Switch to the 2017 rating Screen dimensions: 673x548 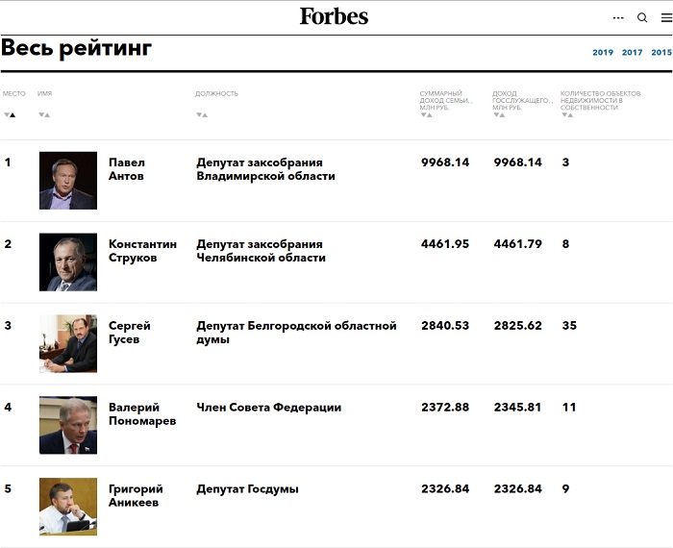[x=632, y=53]
